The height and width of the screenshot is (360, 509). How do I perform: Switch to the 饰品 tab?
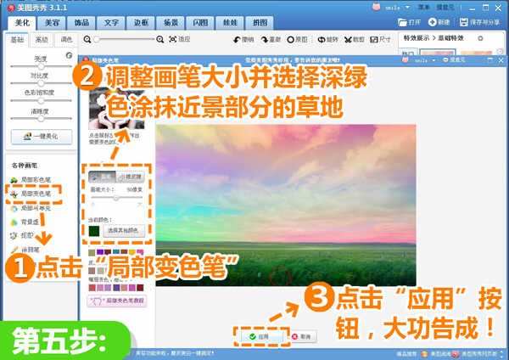click(x=81, y=23)
